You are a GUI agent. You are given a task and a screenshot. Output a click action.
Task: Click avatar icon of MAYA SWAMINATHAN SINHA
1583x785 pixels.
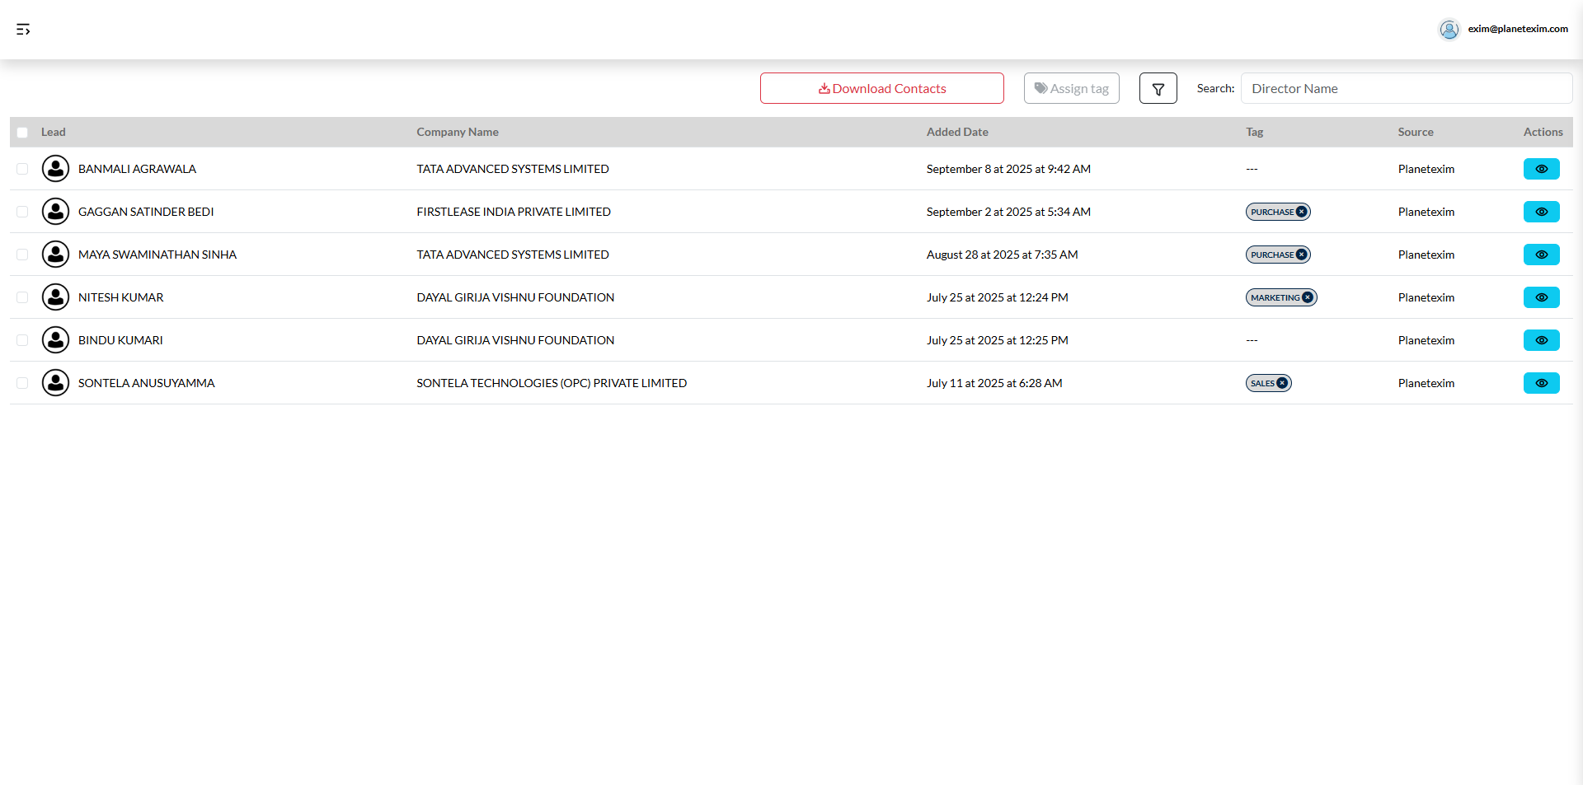[x=55, y=255]
